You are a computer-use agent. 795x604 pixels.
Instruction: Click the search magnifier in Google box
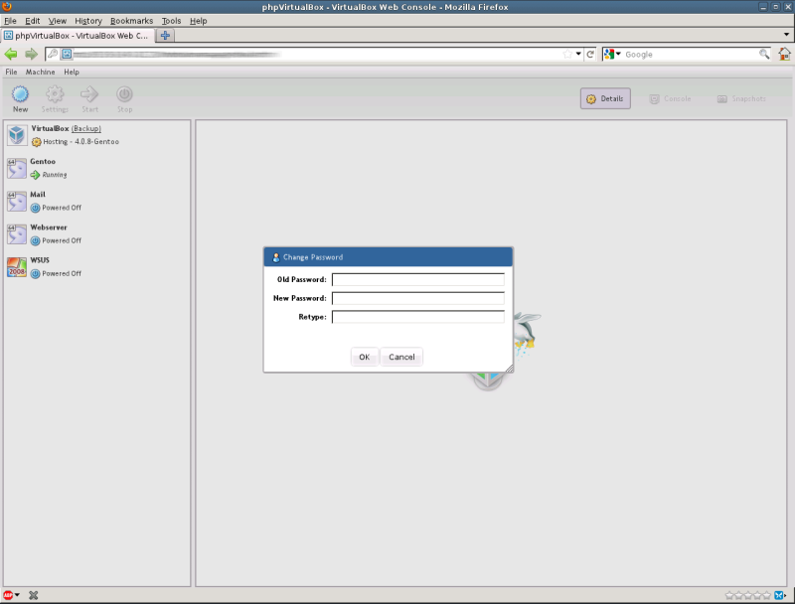[x=764, y=54]
